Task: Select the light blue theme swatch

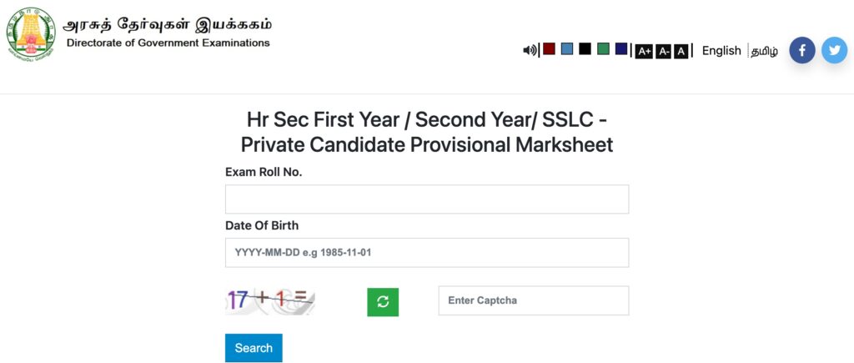Action: pyautogui.click(x=567, y=48)
